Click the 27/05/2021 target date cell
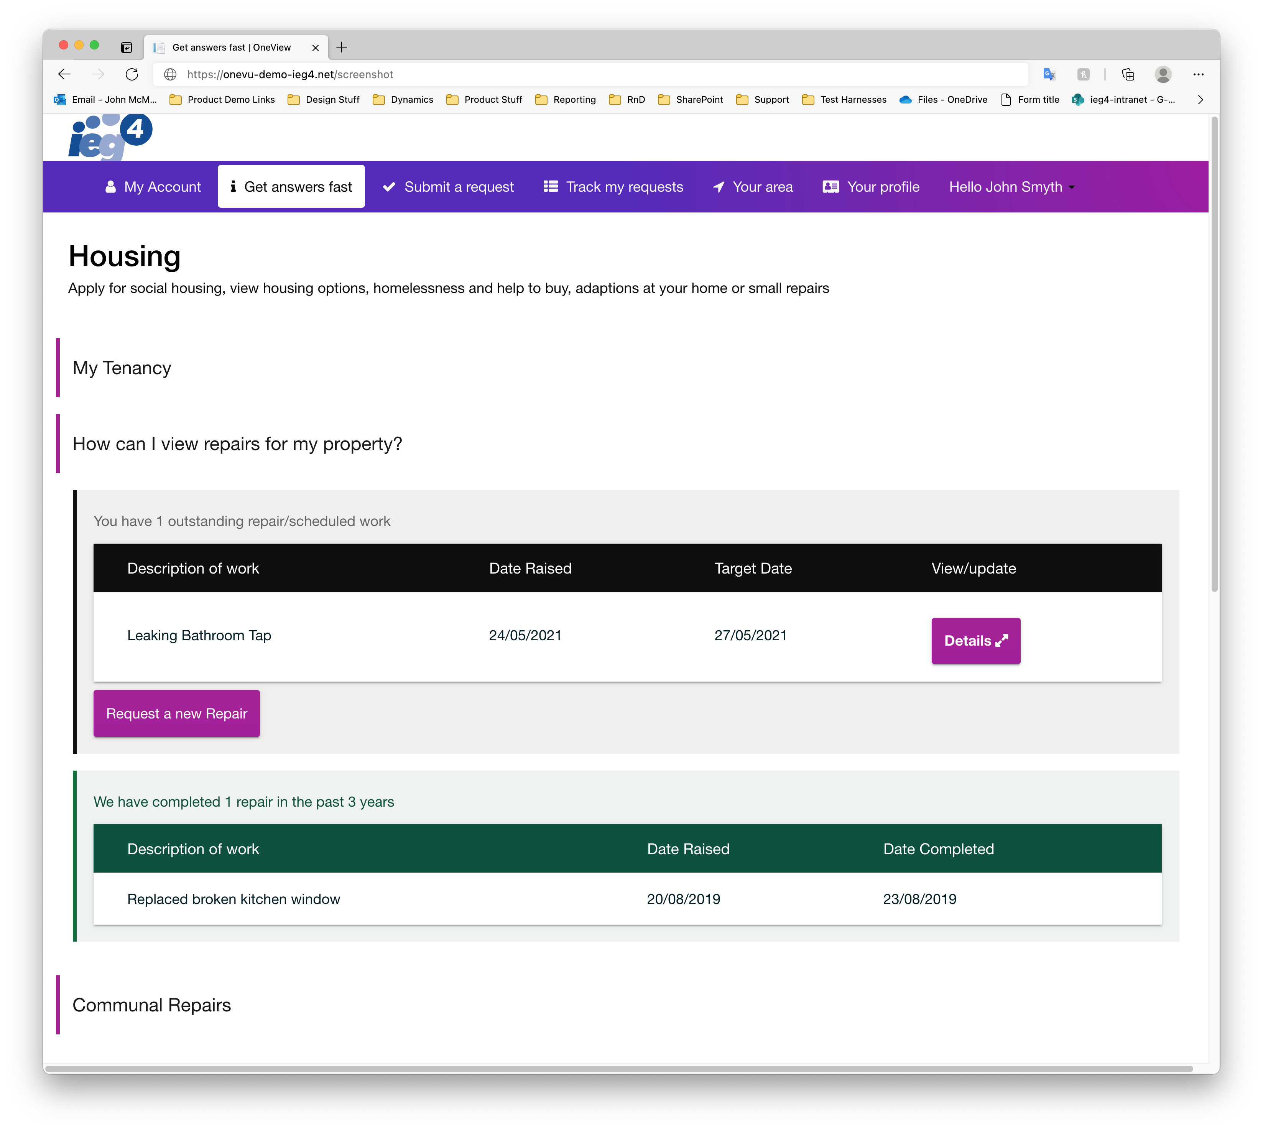This screenshot has width=1263, height=1131. (750, 635)
